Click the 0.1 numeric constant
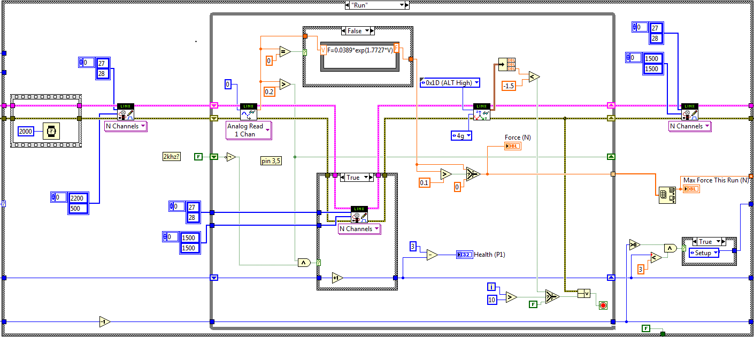 pos(425,182)
